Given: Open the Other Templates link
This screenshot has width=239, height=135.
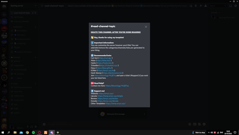Looking at the screenshot, I should pos(115,103).
